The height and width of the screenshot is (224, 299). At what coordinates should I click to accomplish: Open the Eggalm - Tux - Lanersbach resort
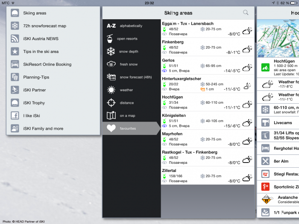(x=208, y=29)
